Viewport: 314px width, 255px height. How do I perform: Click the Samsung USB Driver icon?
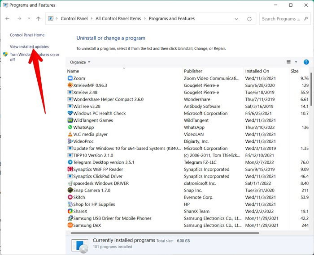pos(70,218)
